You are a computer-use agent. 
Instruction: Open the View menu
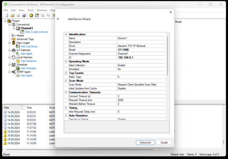(x=21, y=10)
